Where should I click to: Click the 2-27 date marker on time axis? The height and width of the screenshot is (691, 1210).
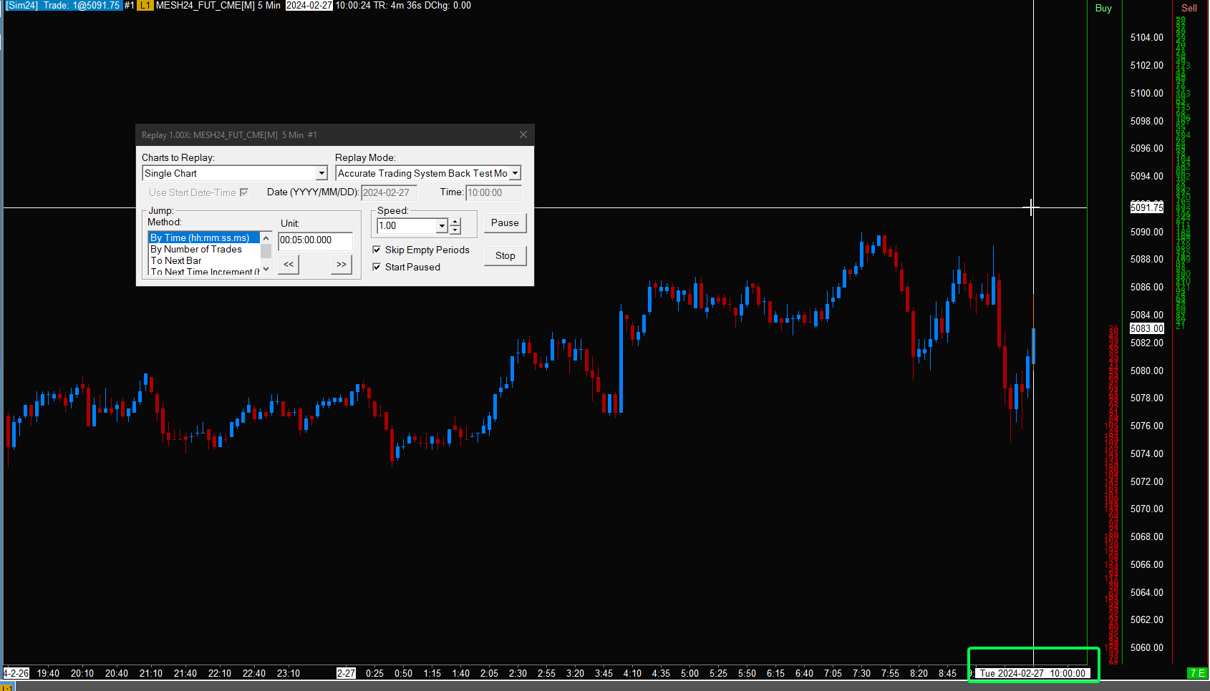pyautogui.click(x=347, y=673)
